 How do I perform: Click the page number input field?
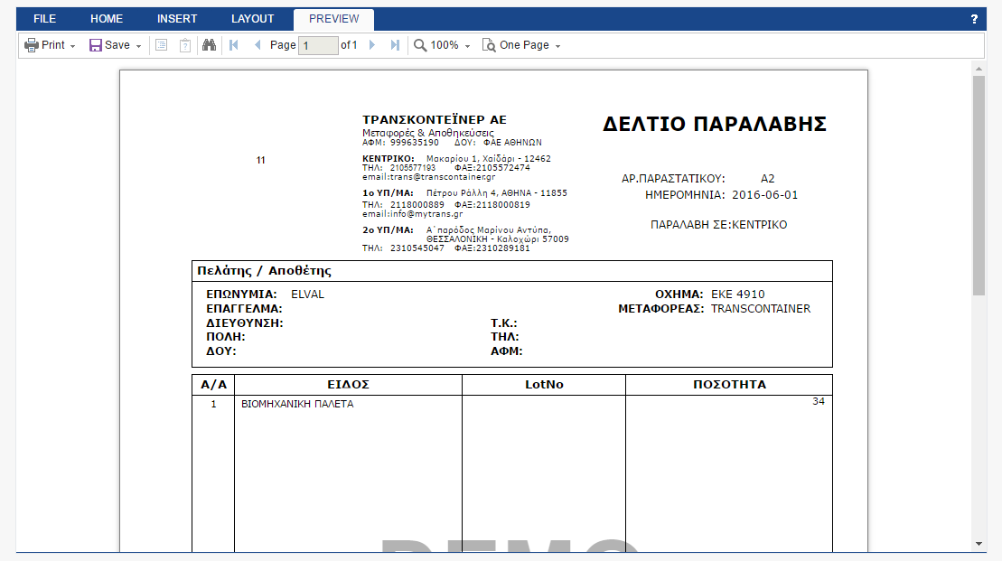coord(318,45)
